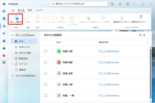Click the sort 名 button
The height and width of the screenshot is (103, 155).
[142, 35]
